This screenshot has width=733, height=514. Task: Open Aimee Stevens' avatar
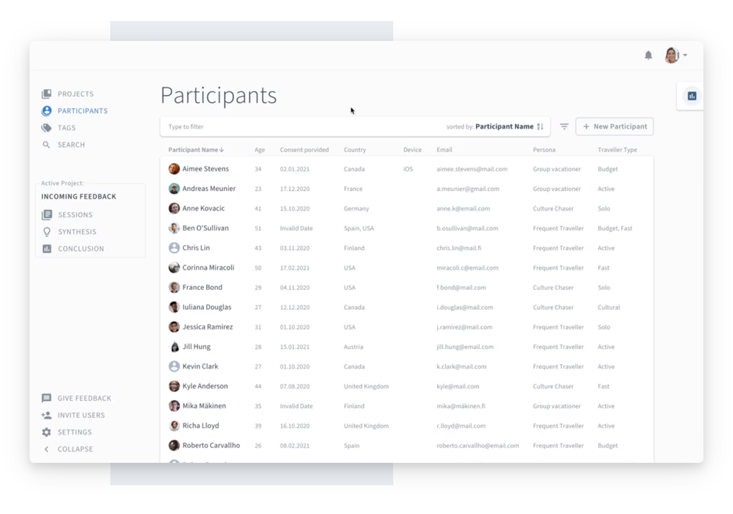(x=174, y=169)
